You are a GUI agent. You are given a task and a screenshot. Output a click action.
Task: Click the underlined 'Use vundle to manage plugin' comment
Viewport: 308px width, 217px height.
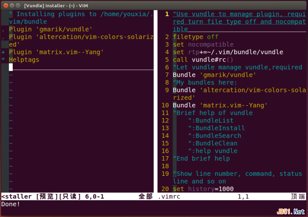pos(239,22)
